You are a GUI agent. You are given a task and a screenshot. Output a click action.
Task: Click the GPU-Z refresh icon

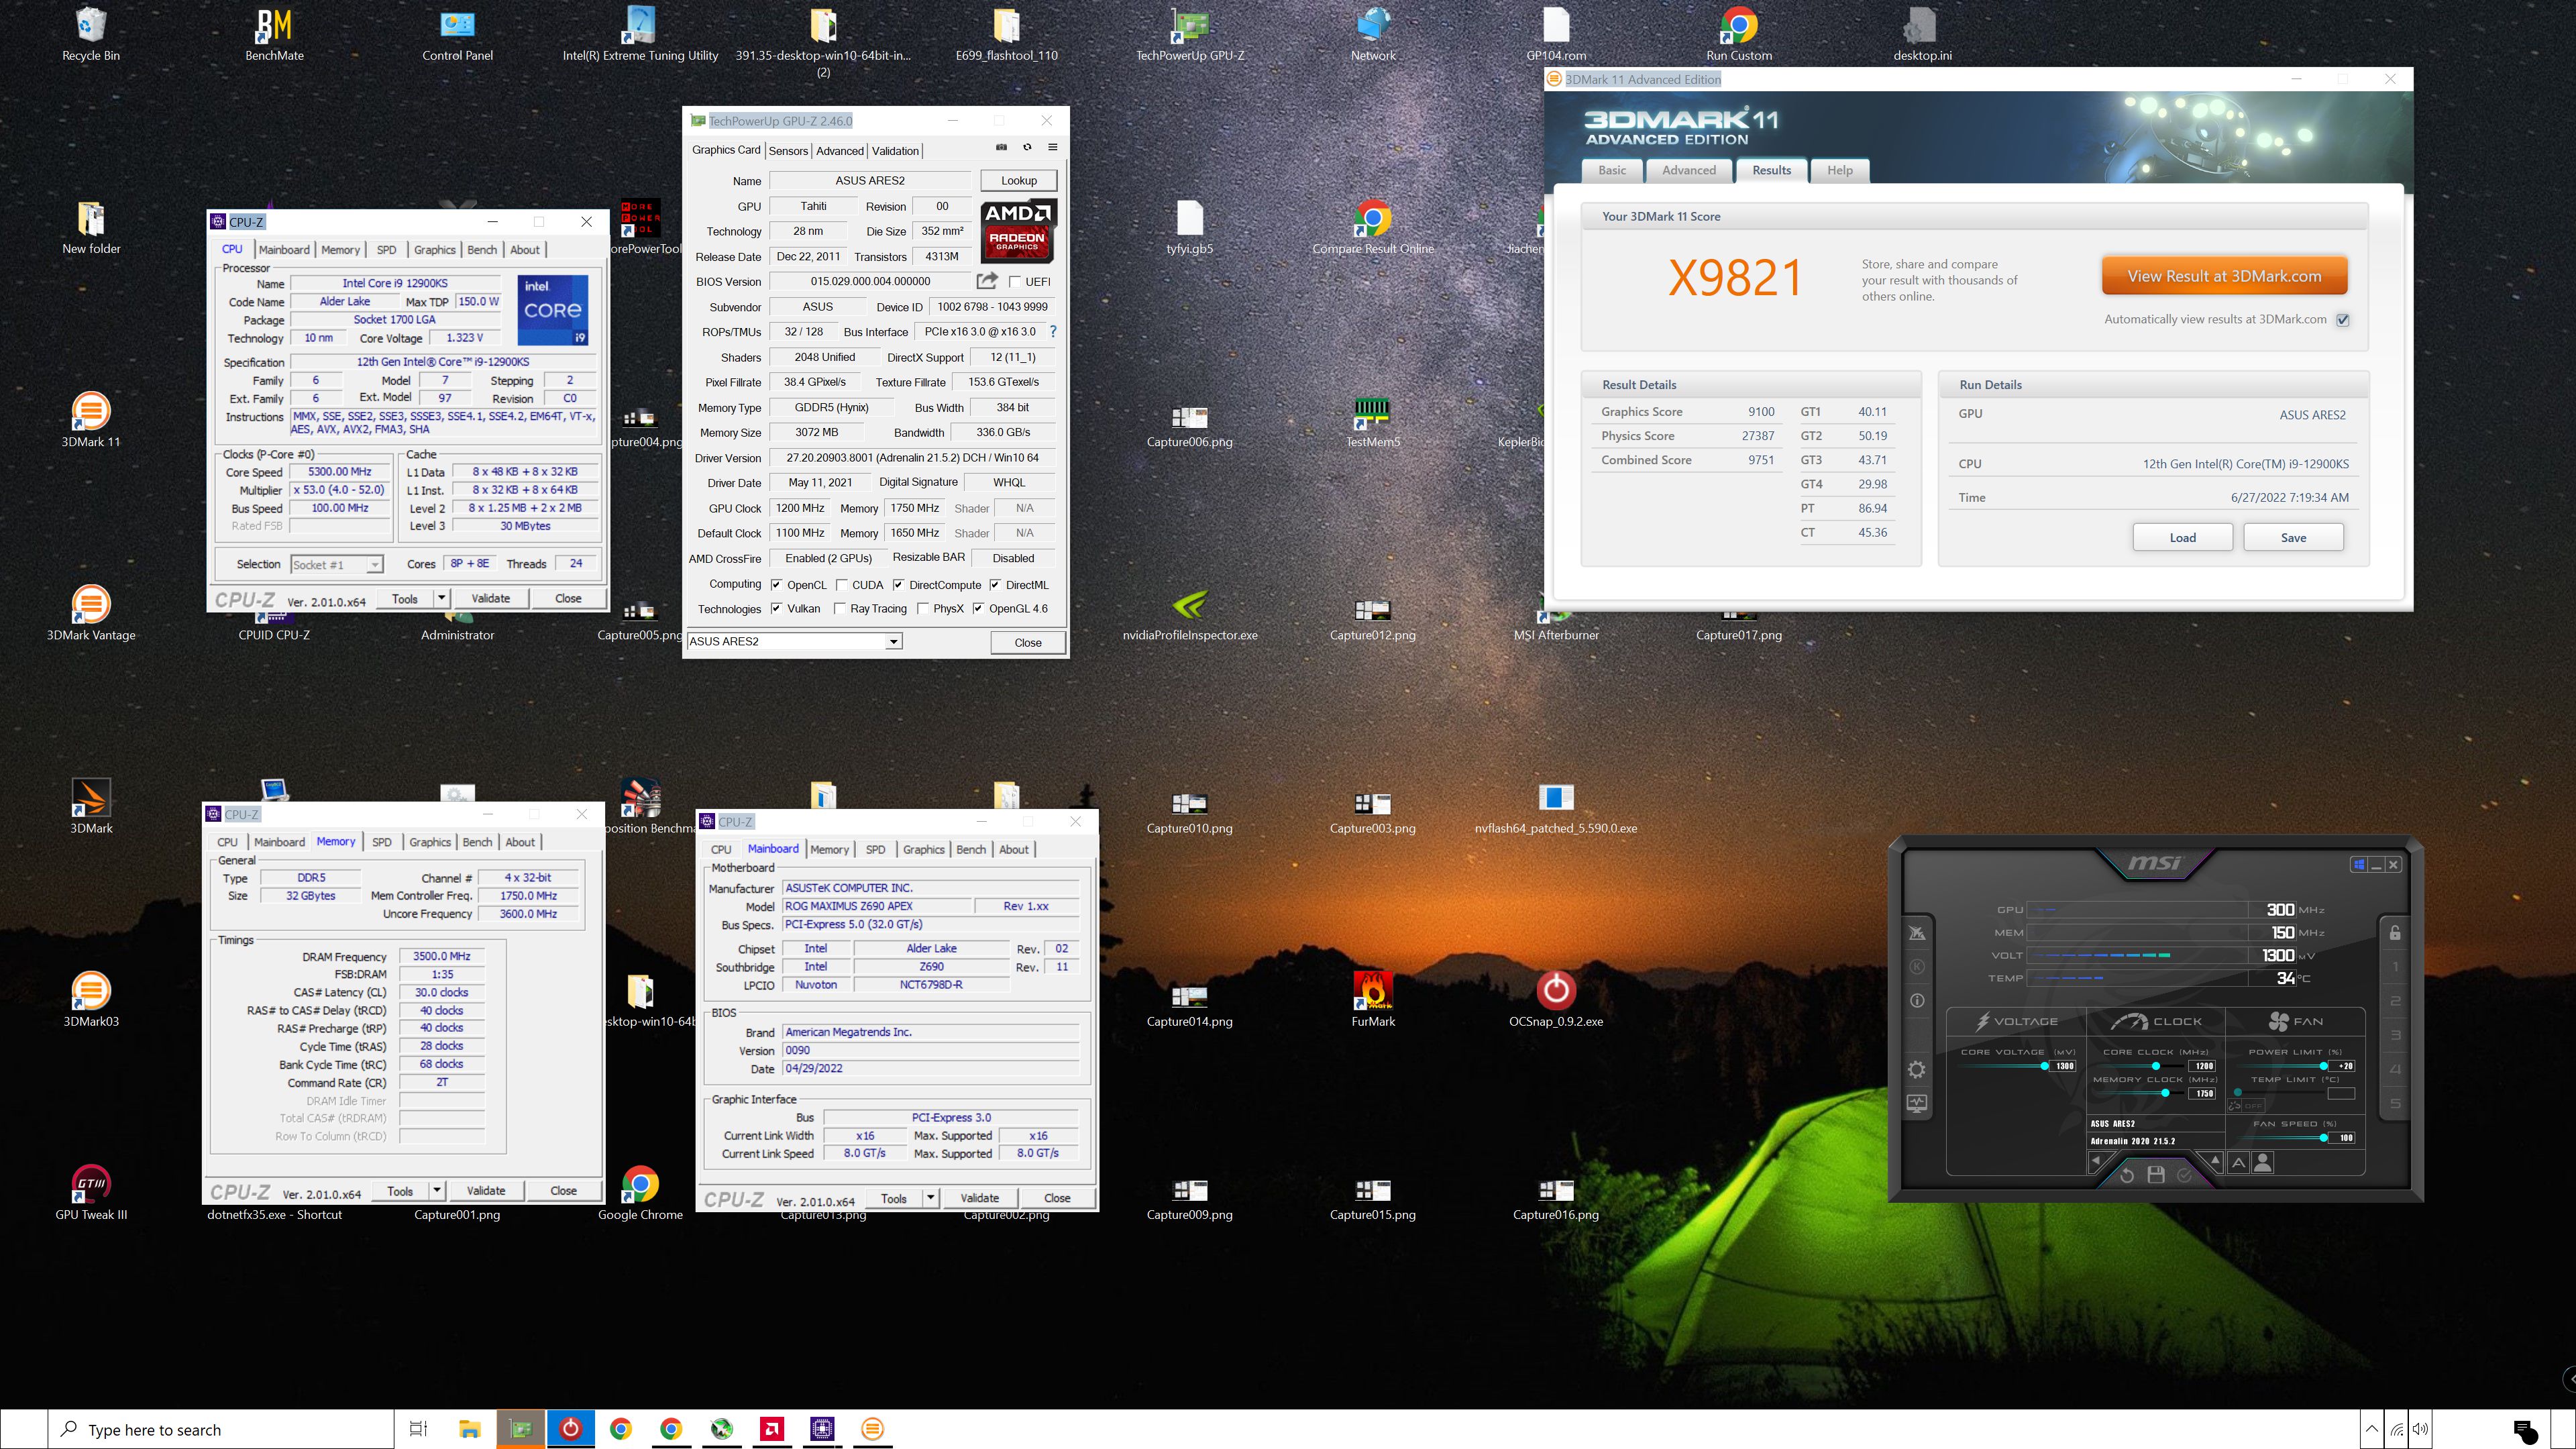point(1027,147)
